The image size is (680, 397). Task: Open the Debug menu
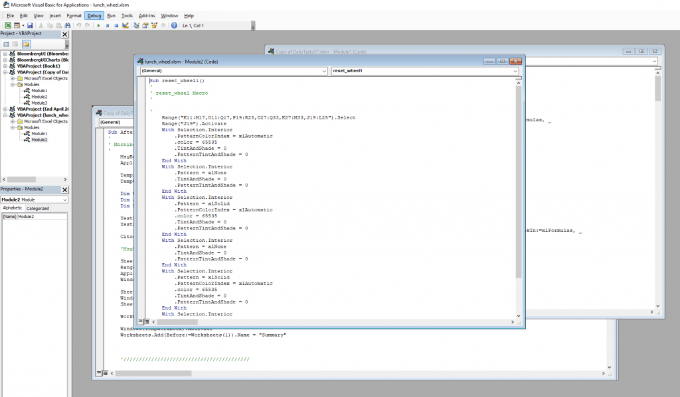pyautogui.click(x=96, y=15)
